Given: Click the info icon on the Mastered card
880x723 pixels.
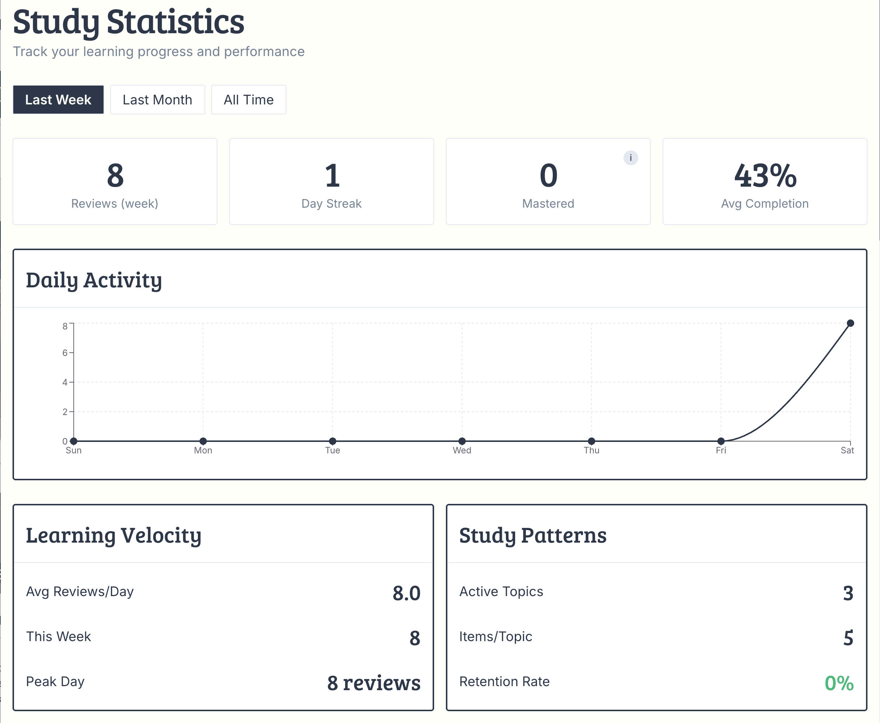Looking at the screenshot, I should click(x=631, y=158).
